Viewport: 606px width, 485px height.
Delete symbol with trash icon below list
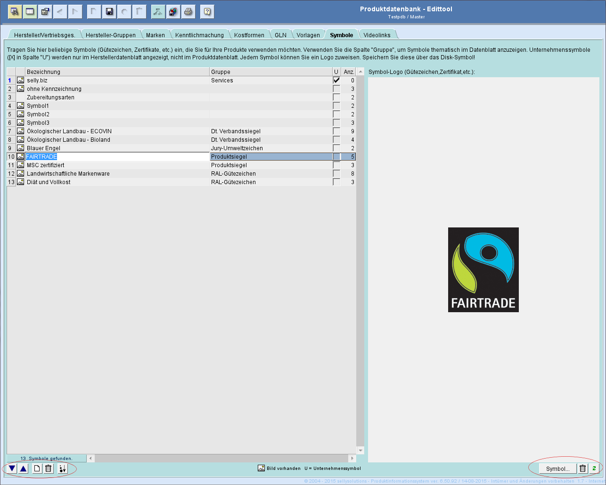[48, 469]
